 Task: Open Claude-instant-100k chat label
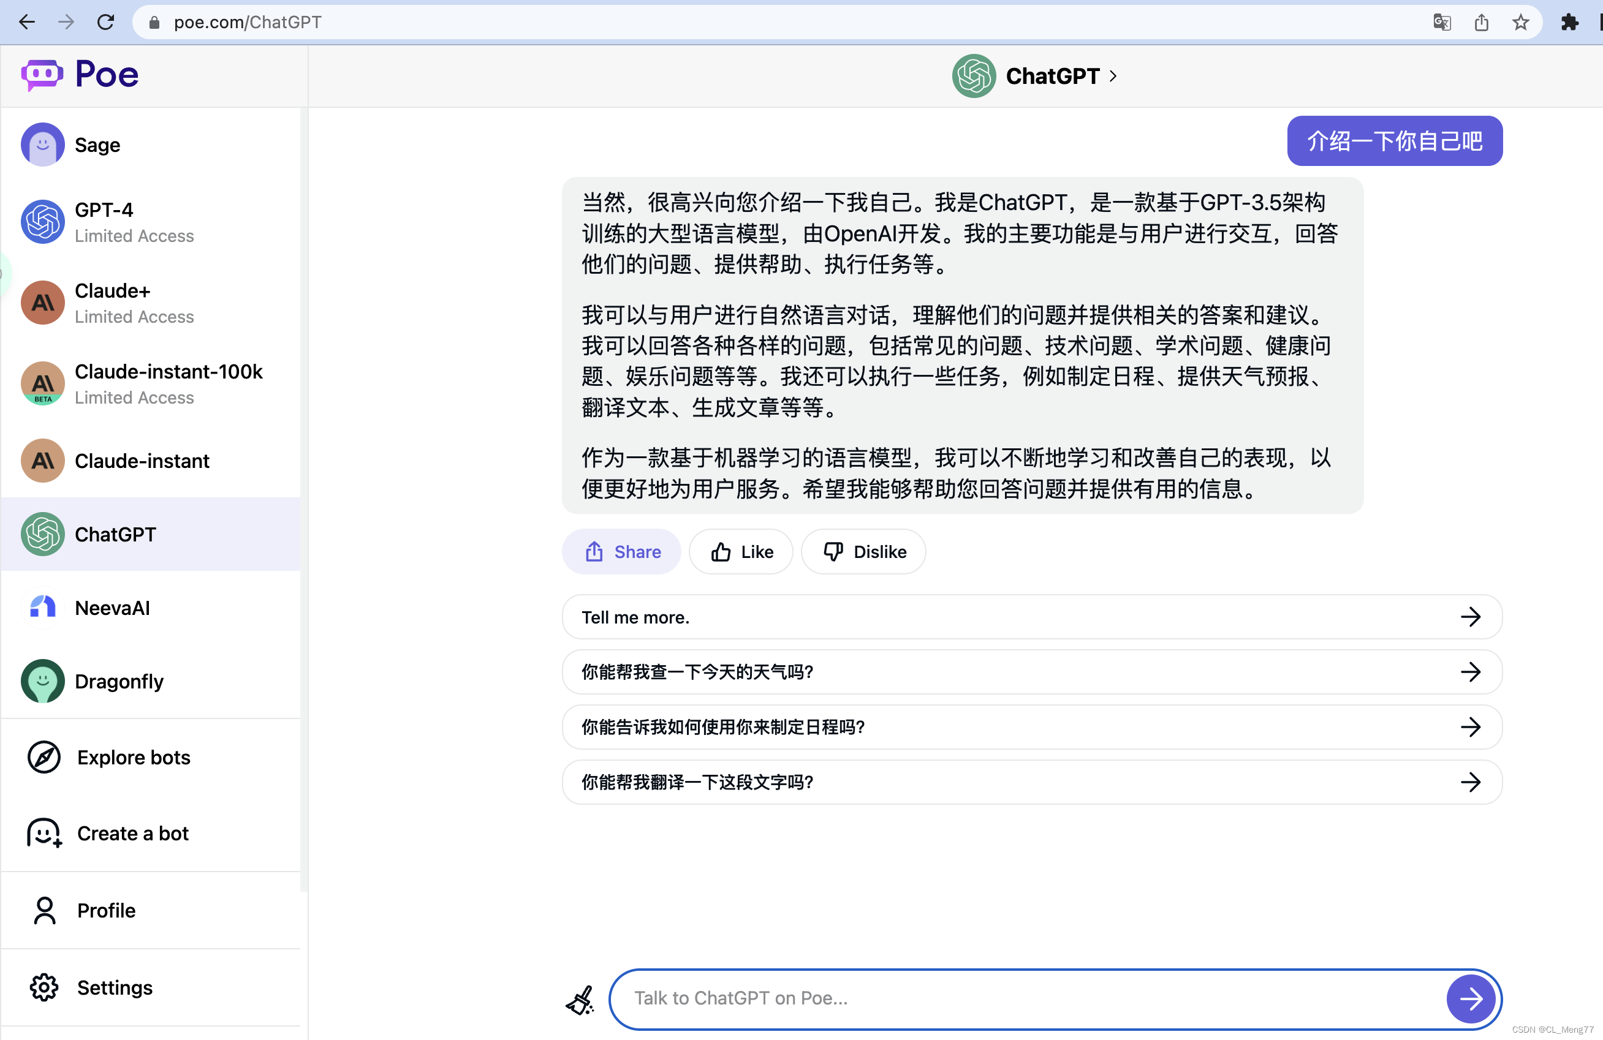tap(169, 371)
